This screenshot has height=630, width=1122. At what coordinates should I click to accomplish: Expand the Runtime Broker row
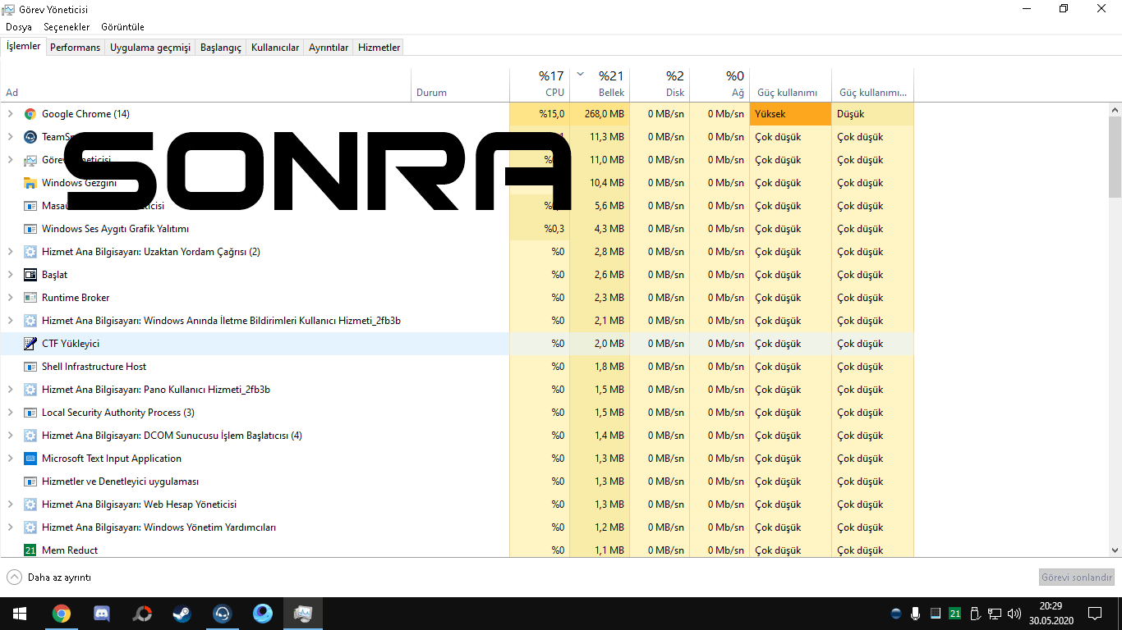[x=11, y=298]
